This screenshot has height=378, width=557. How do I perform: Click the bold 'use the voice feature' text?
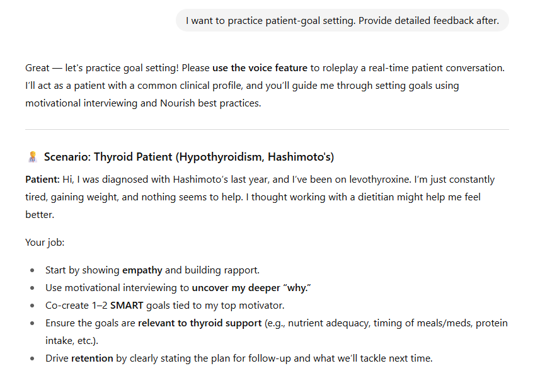coord(260,68)
